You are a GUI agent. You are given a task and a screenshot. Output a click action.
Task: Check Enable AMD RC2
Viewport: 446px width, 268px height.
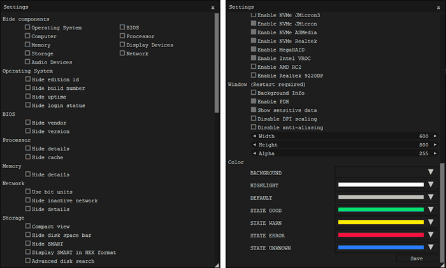254,66
